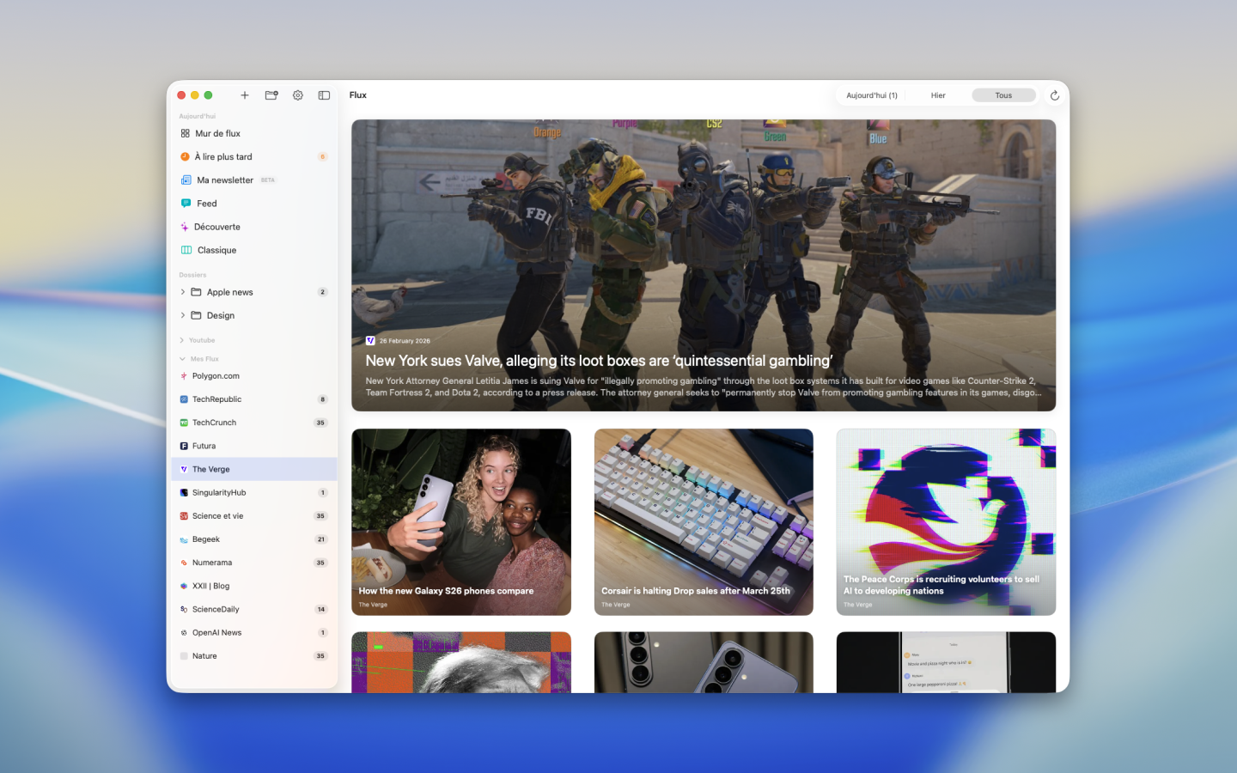
Task: Open Ma newsletter section
Action: tap(224, 180)
